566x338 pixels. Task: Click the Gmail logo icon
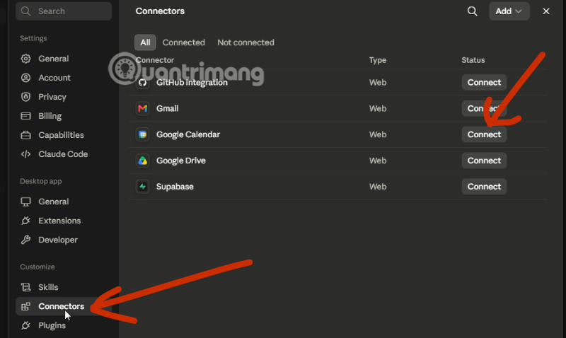coord(143,108)
